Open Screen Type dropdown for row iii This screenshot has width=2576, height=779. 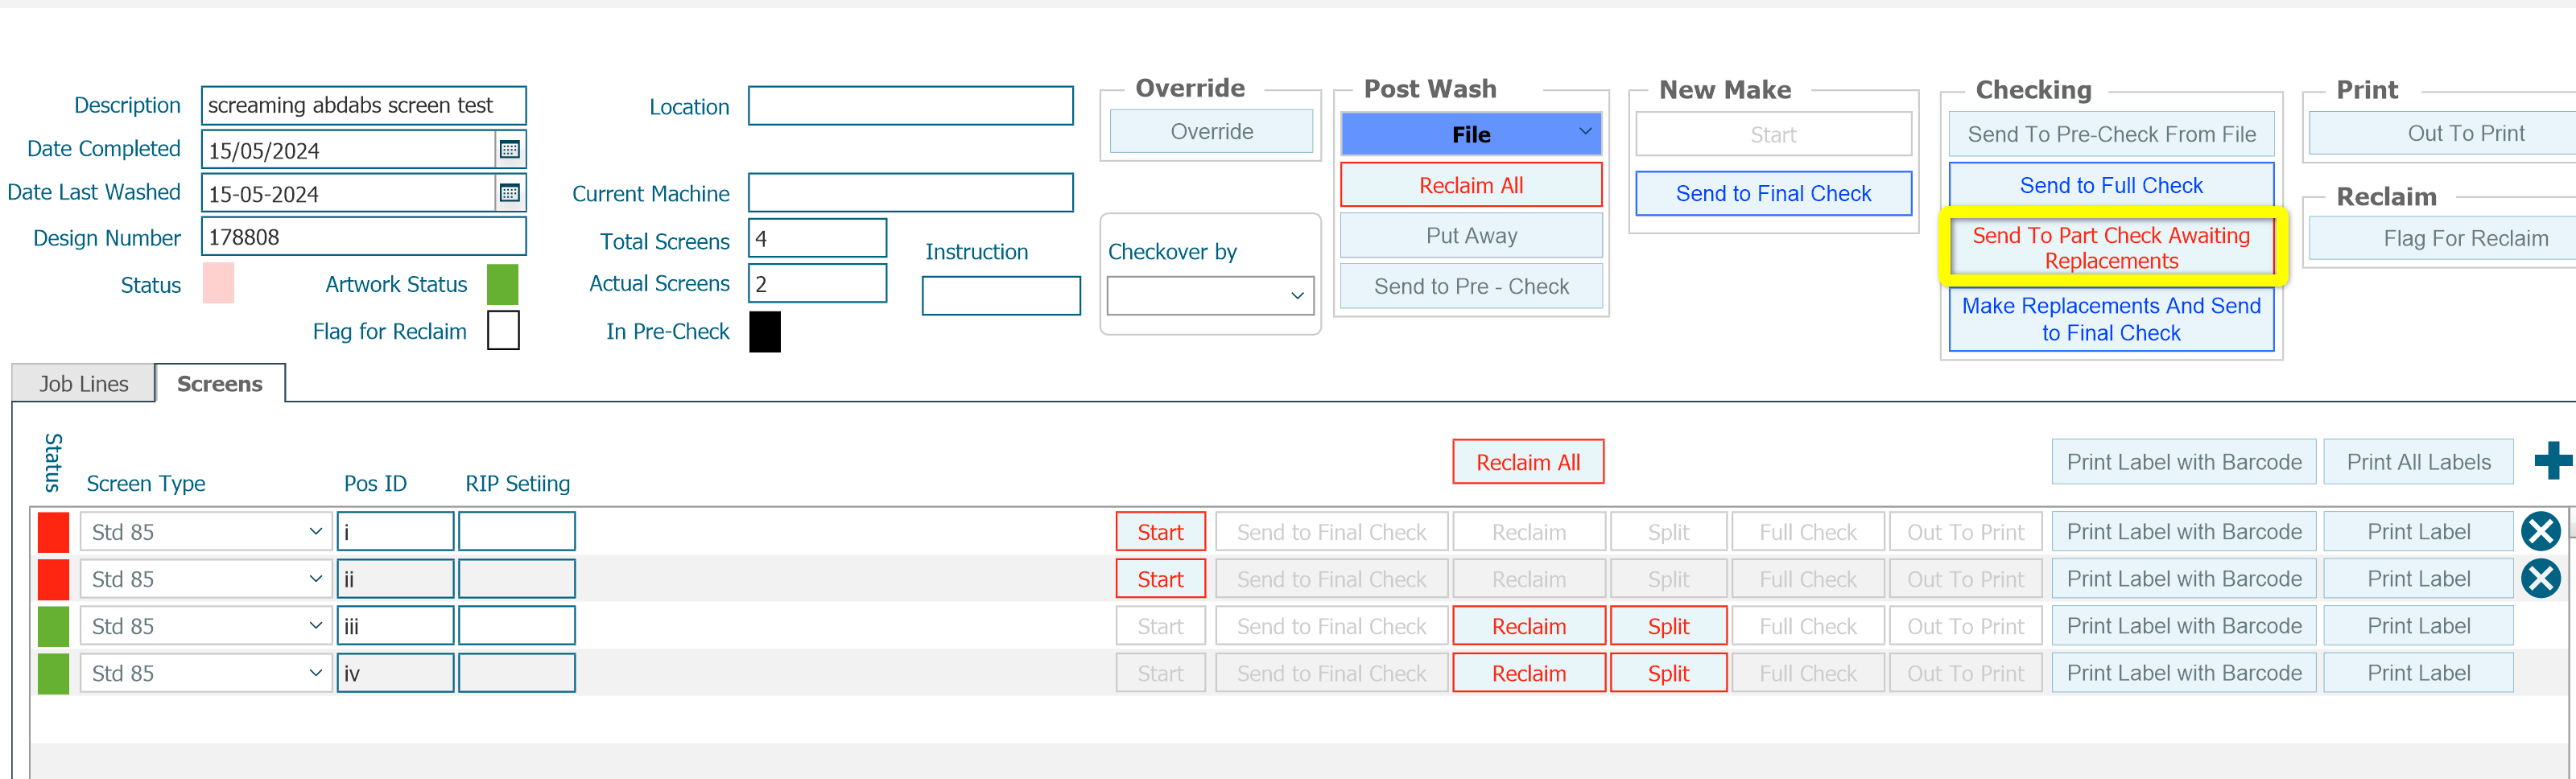tap(205, 625)
